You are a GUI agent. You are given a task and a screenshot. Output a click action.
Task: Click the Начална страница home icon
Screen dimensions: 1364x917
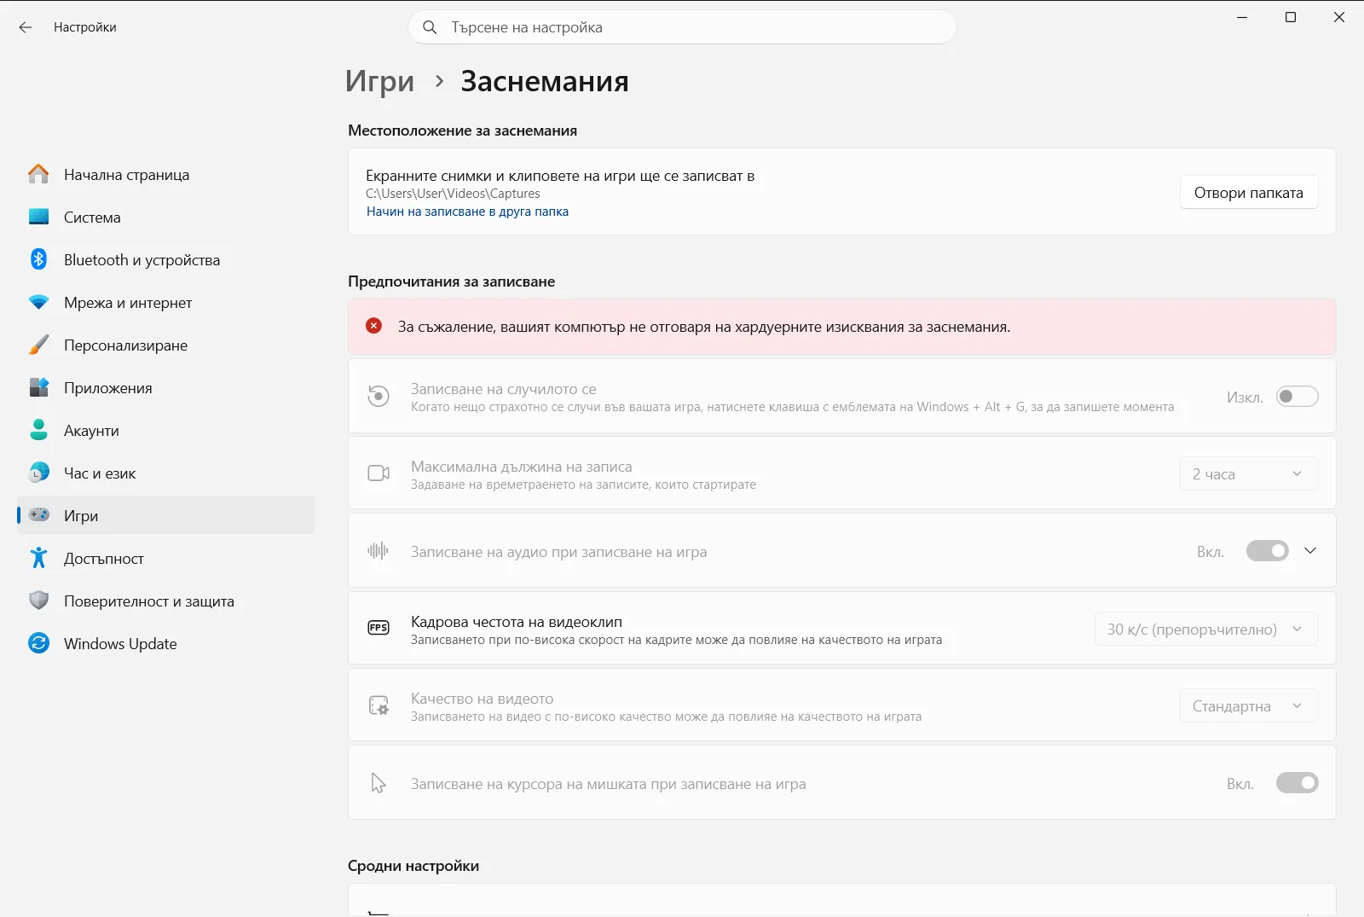pos(38,174)
